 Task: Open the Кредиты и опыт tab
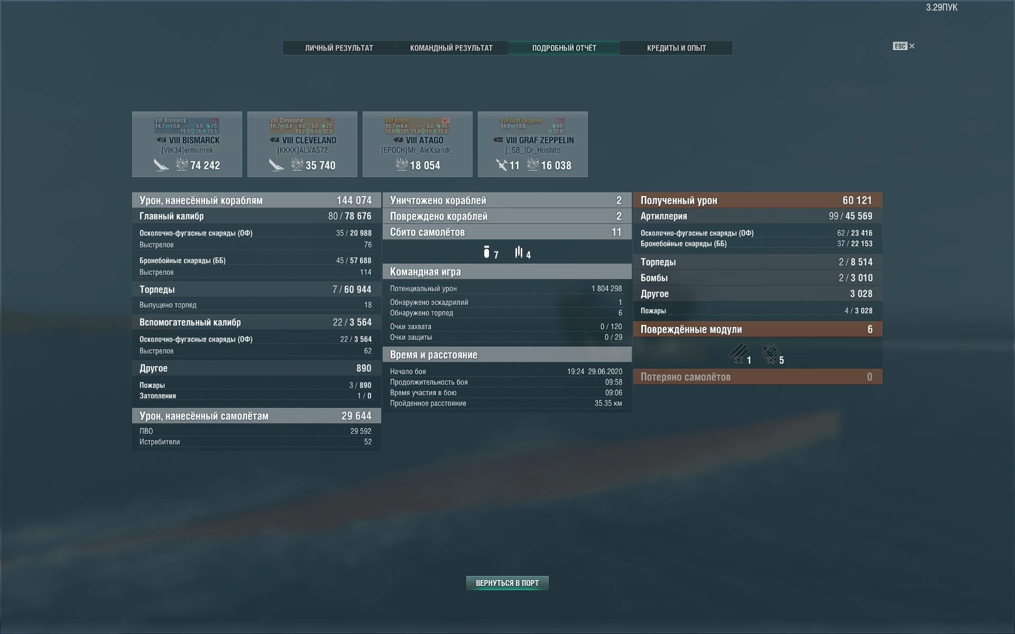click(676, 48)
